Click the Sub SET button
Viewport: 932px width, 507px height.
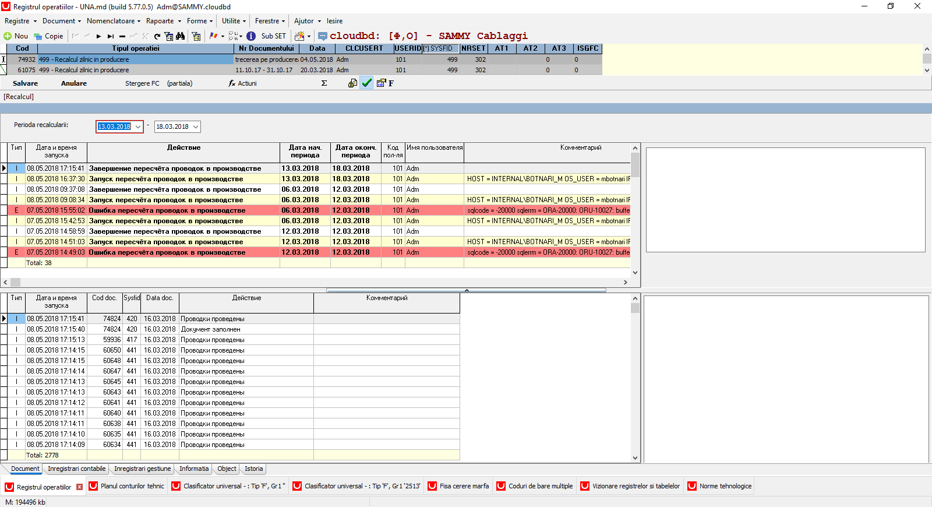coord(273,36)
